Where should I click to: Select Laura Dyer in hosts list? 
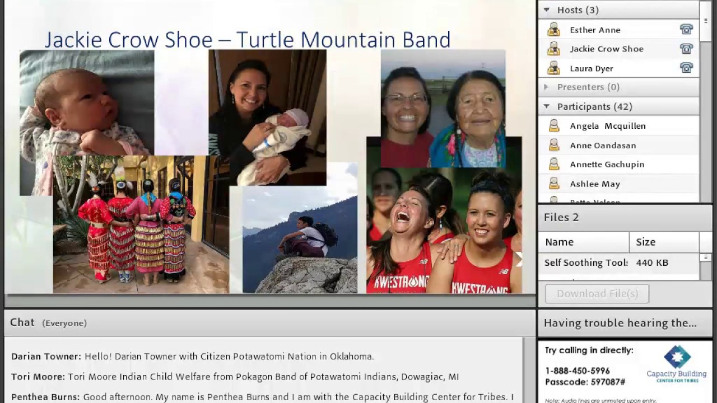[618, 68]
